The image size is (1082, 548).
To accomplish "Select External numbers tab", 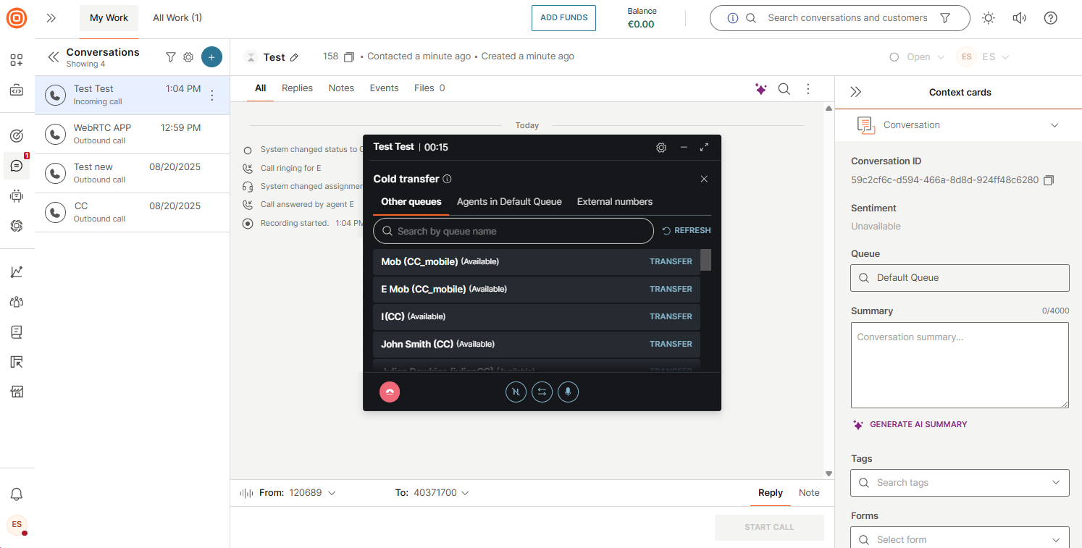I will point(615,202).
